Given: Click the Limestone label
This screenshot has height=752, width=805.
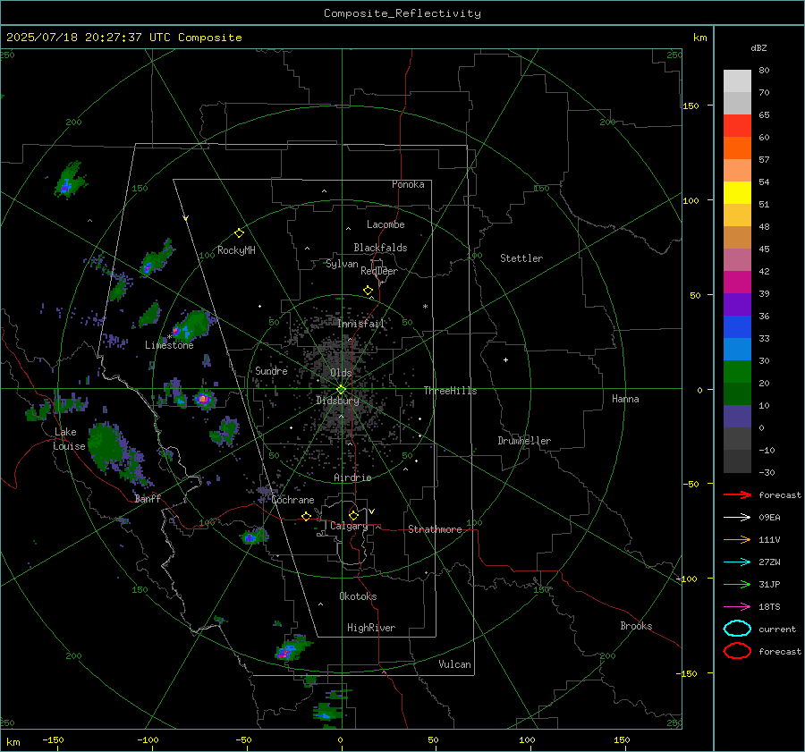Looking at the screenshot, I should click(169, 345).
